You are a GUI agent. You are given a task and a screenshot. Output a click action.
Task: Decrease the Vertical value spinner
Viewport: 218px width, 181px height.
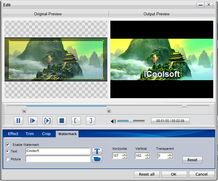point(147,157)
